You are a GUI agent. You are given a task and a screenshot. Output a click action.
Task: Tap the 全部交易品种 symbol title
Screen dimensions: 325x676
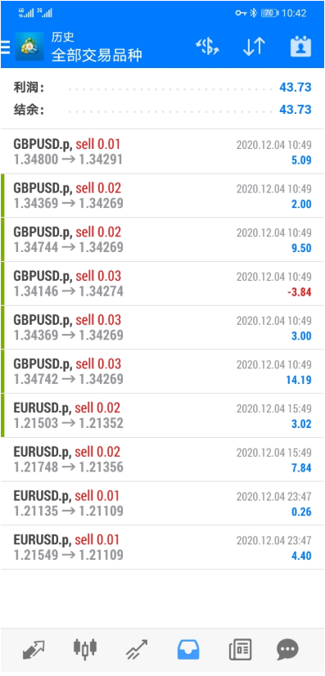click(97, 55)
